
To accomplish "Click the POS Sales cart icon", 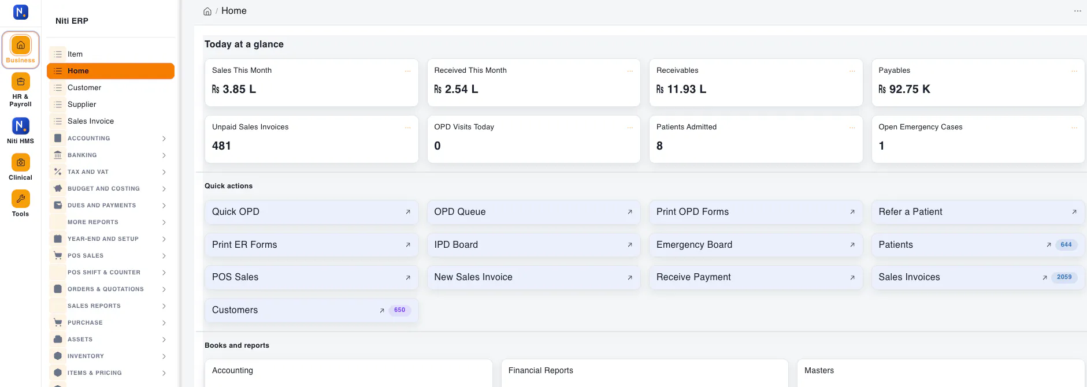I will (58, 255).
